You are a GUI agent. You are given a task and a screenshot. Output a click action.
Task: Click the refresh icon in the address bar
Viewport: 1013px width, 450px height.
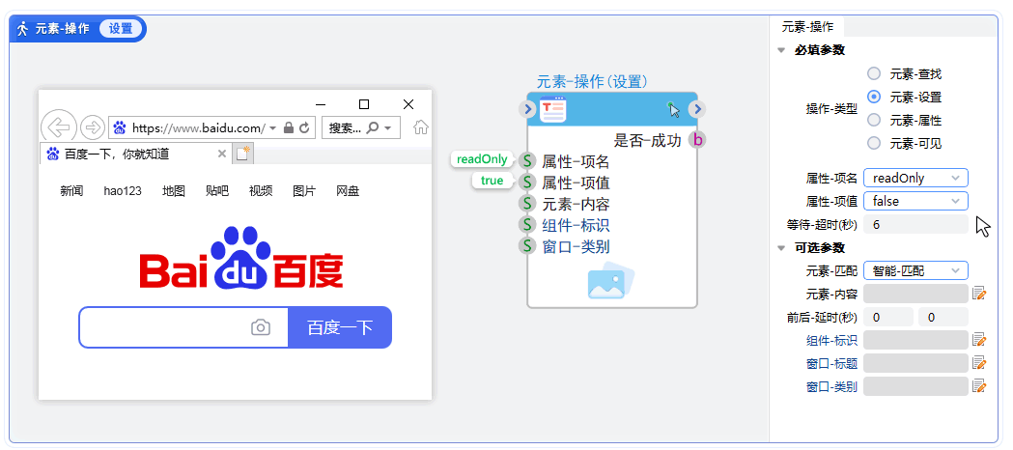(305, 127)
